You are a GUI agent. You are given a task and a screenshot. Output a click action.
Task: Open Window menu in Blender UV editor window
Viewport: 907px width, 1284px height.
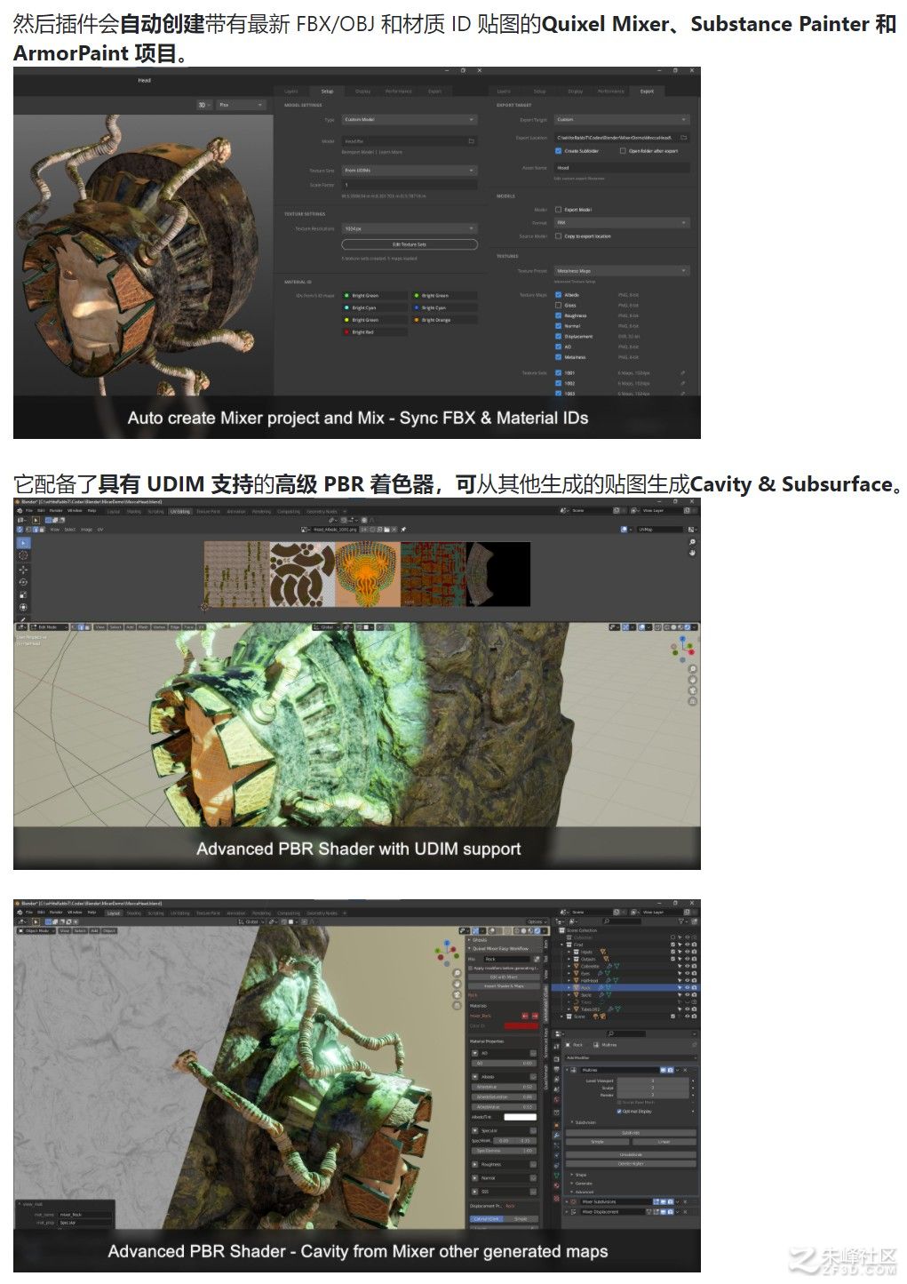coord(76,511)
